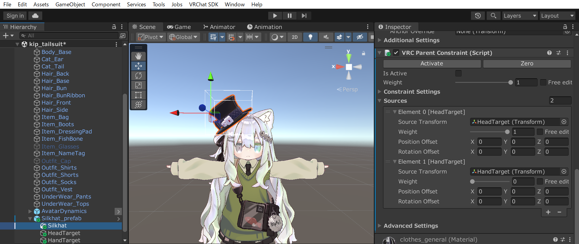Viewport: 579px width, 244px height.
Task: Lock the Hierarchy panel
Action: [114, 27]
